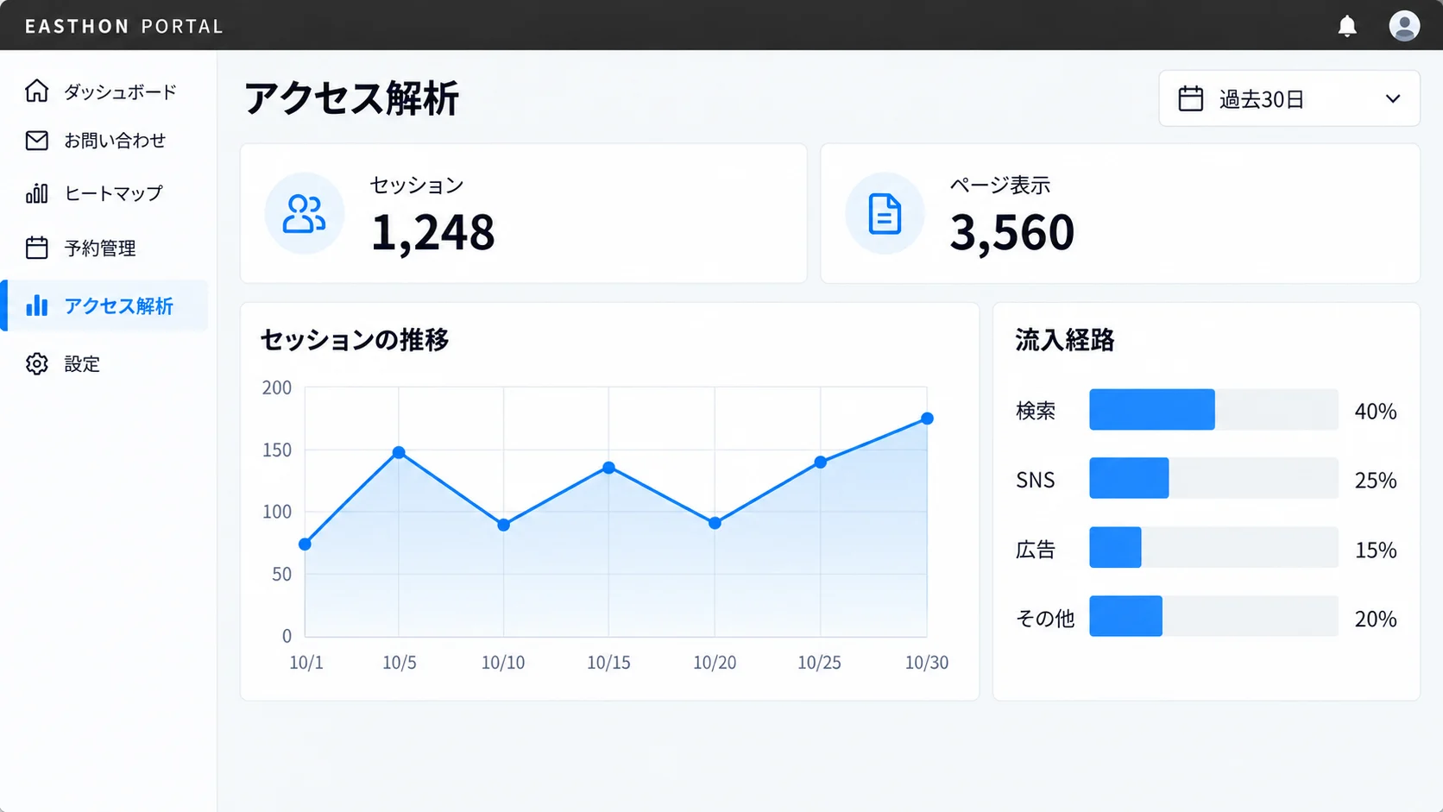The height and width of the screenshot is (812, 1443).
Task: Click the EASTHON PORTAL logo text
Action: coord(124,26)
